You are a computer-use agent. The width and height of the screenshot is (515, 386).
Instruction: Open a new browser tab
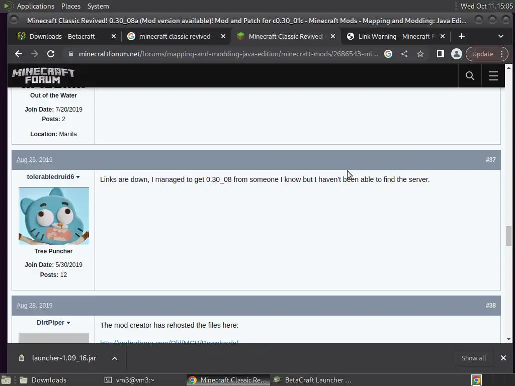click(x=462, y=36)
